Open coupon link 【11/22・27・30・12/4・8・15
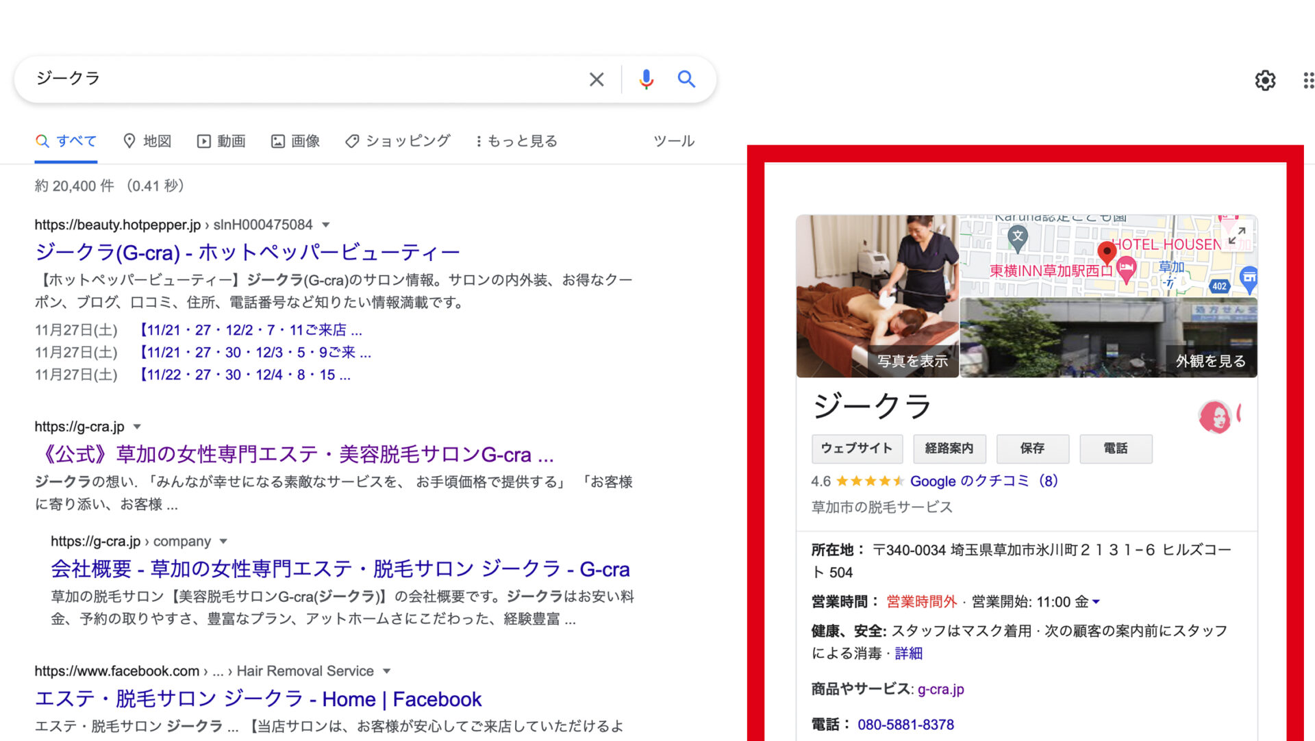 (243, 375)
